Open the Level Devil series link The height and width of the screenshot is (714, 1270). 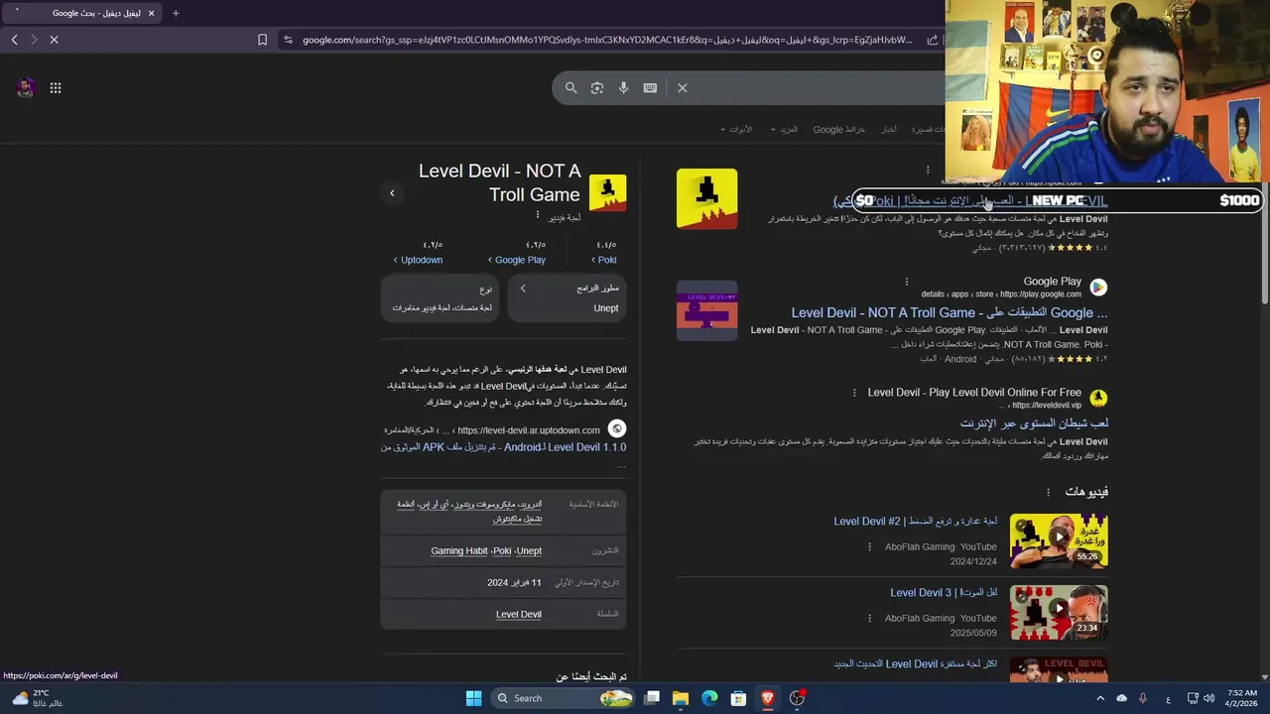coord(519,615)
